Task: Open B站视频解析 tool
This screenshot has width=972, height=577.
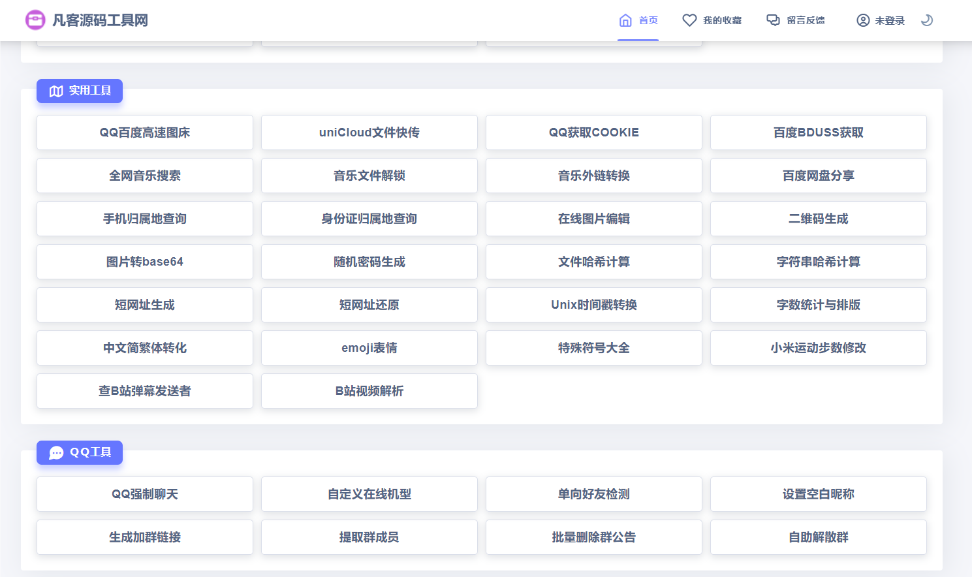Action: pos(369,391)
